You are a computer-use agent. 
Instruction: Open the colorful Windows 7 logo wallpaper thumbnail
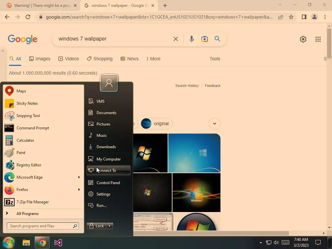(x=196, y=193)
